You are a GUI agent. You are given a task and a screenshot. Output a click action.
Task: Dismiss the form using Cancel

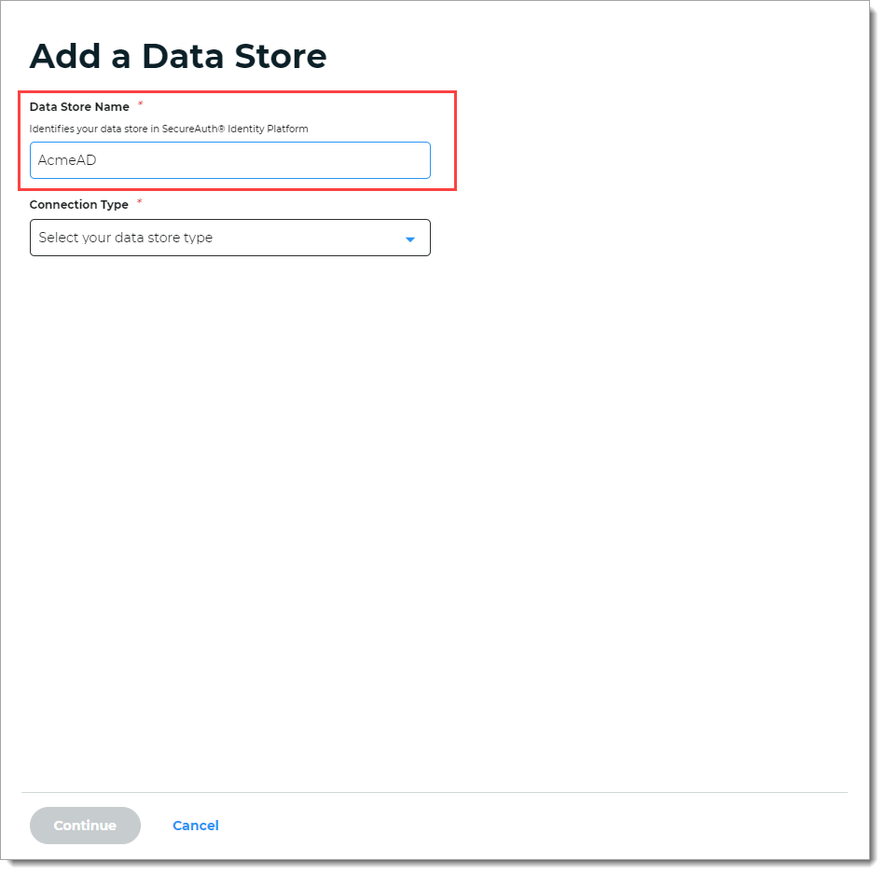pyautogui.click(x=195, y=826)
